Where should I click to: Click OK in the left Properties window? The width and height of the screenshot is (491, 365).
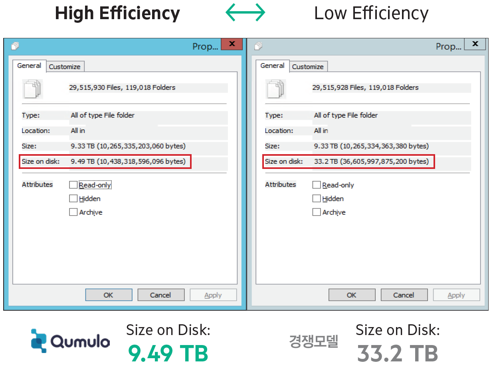(109, 295)
